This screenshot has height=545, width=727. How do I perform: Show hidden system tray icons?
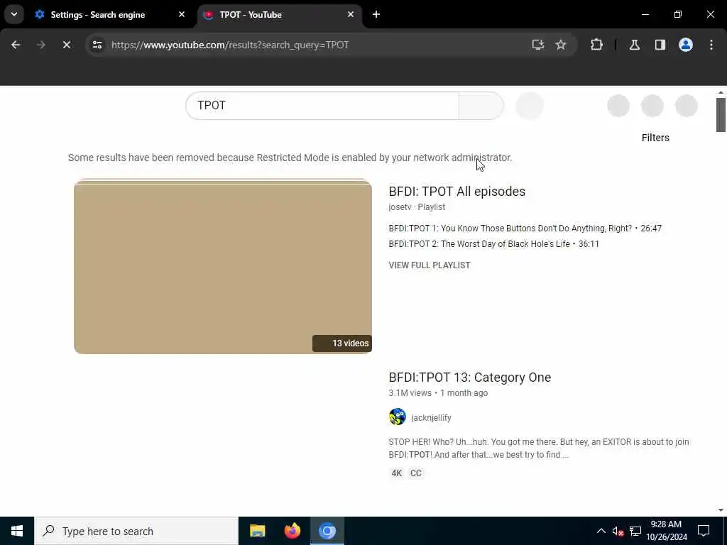click(601, 531)
